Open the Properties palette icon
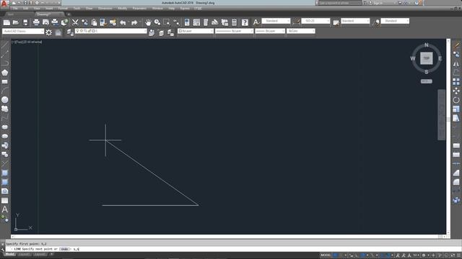 coord(187,22)
